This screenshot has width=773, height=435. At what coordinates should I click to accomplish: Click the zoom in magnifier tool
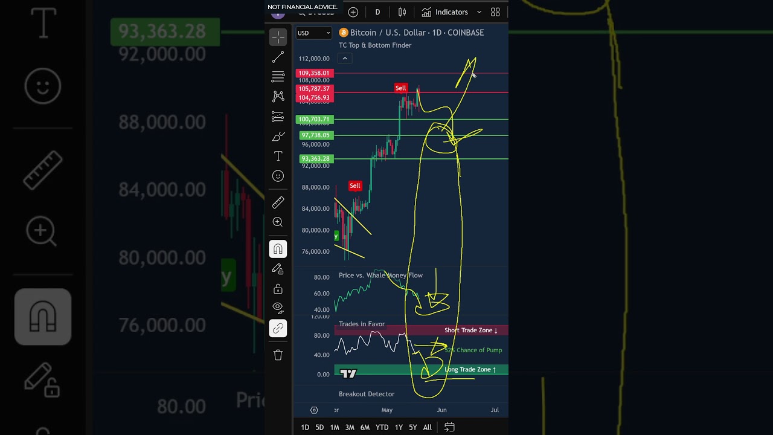(278, 222)
